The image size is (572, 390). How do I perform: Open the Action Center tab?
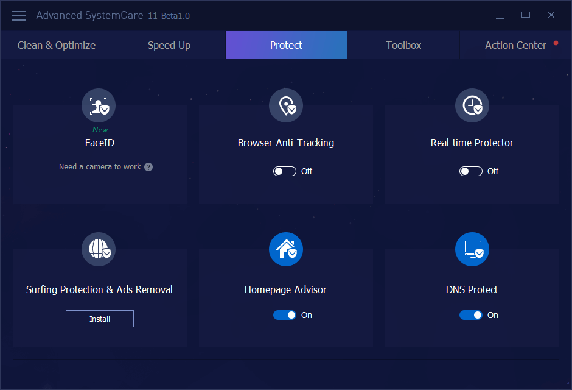click(x=515, y=45)
